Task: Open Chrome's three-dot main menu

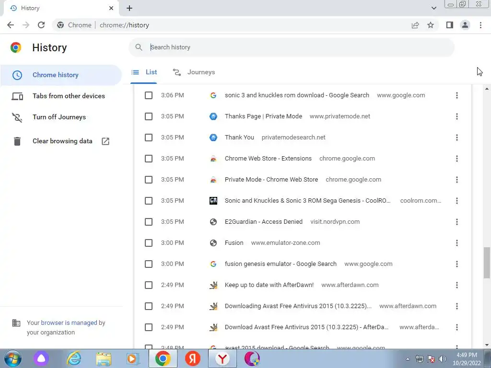Action: [480, 25]
